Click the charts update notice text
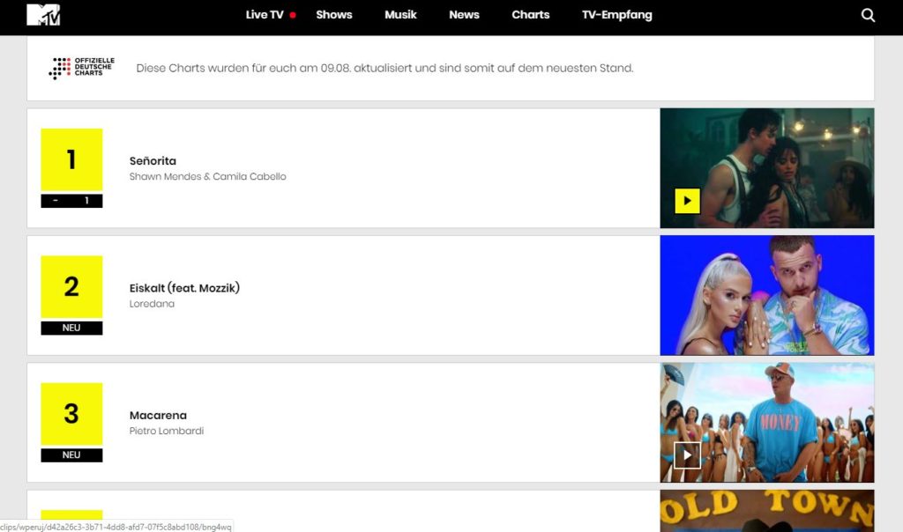The image size is (903, 532). click(x=384, y=68)
